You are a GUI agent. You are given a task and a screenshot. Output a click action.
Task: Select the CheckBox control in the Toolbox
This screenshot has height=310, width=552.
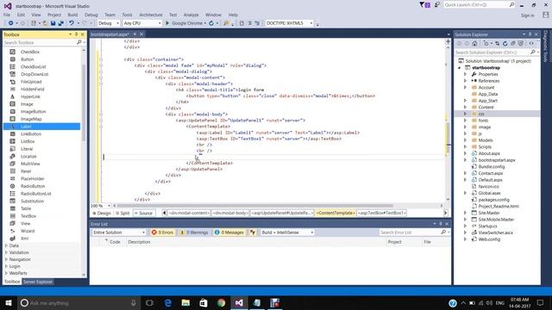point(30,52)
